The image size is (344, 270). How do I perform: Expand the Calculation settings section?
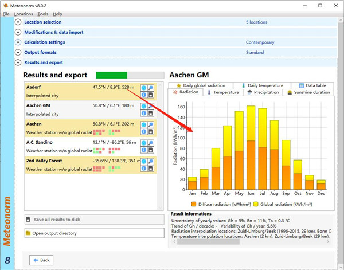[18, 42]
